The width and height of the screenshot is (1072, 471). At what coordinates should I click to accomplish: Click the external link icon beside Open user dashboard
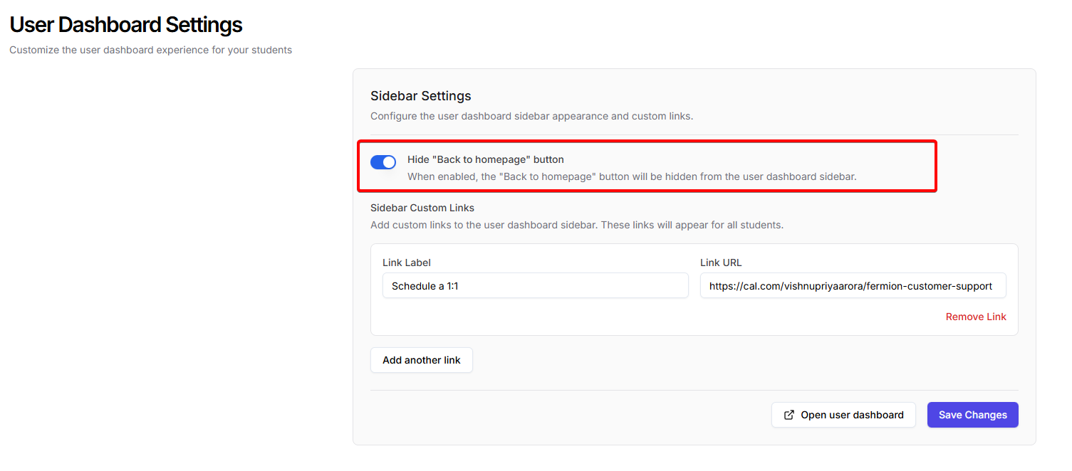(x=789, y=415)
